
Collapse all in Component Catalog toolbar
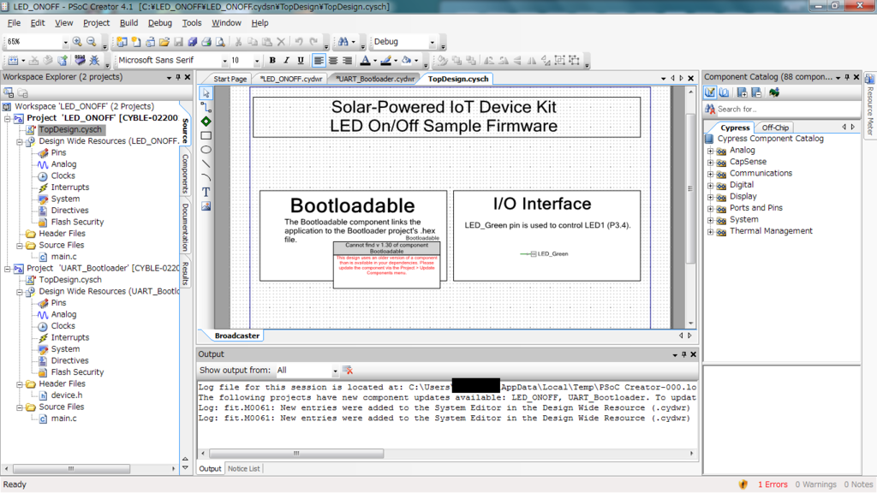[x=756, y=92]
